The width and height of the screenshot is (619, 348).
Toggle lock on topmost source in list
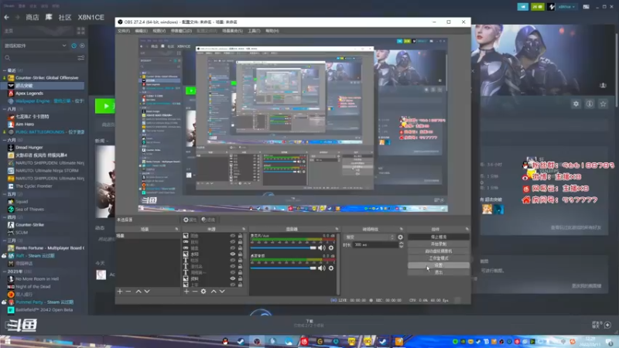tap(240, 236)
